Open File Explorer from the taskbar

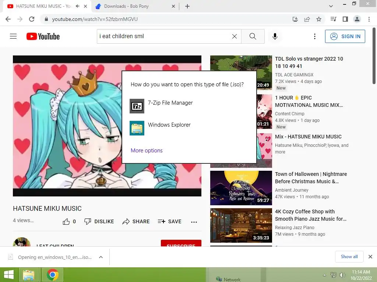29,275
